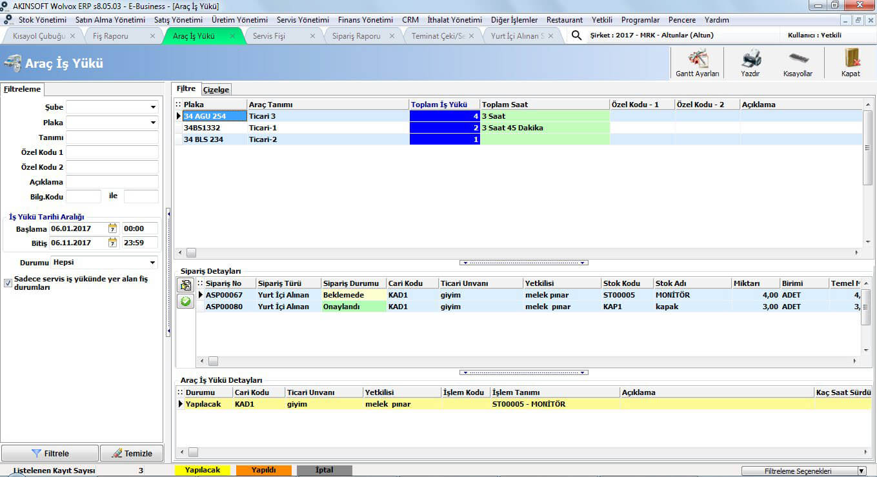Open the Plaka dropdown
This screenshot has height=477, width=877.
coord(153,123)
